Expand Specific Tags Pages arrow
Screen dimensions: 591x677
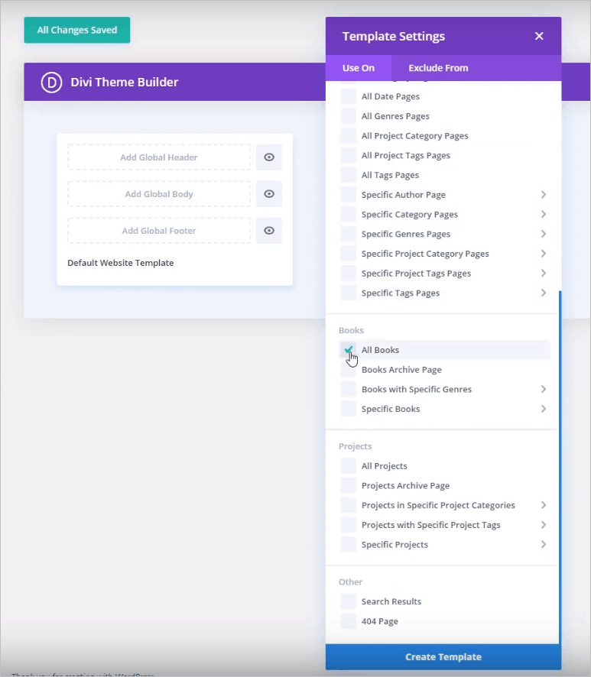pyautogui.click(x=544, y=293)
